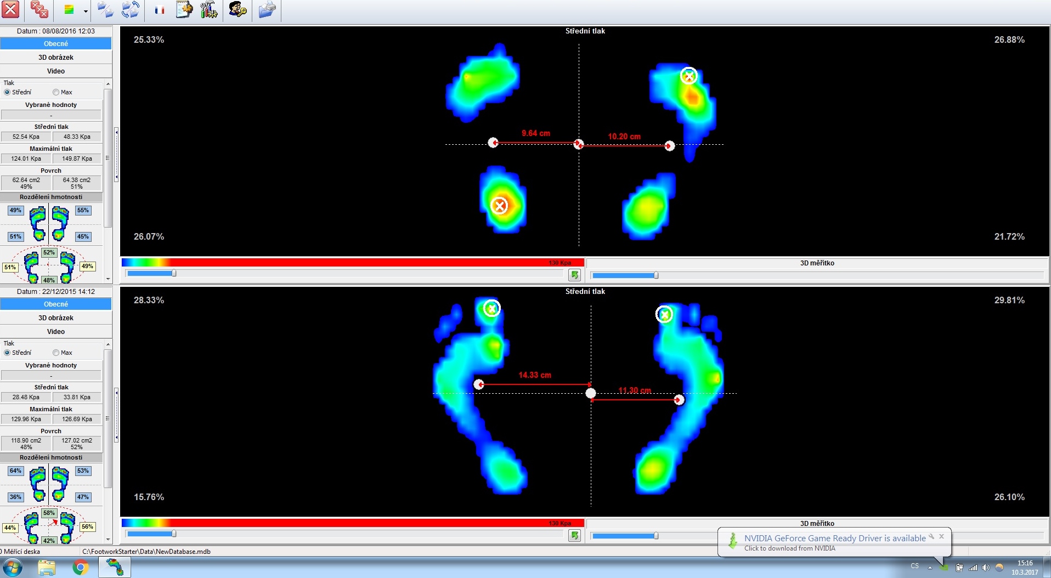Click upper color scale slider handle

pos(174,273)
